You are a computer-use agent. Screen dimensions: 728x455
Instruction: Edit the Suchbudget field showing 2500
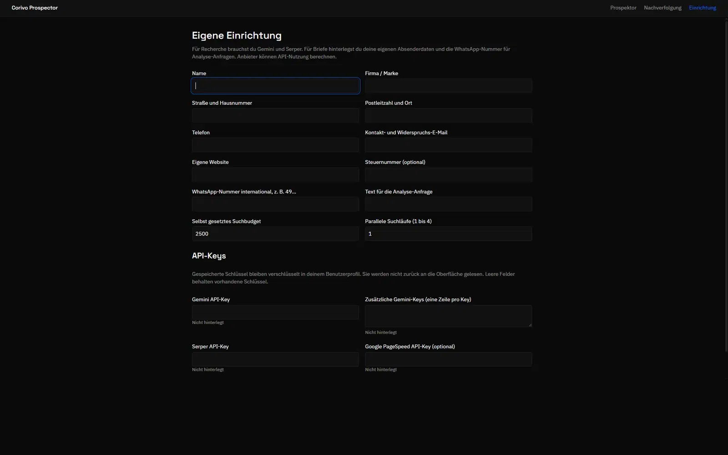click(x=275, y=234)
